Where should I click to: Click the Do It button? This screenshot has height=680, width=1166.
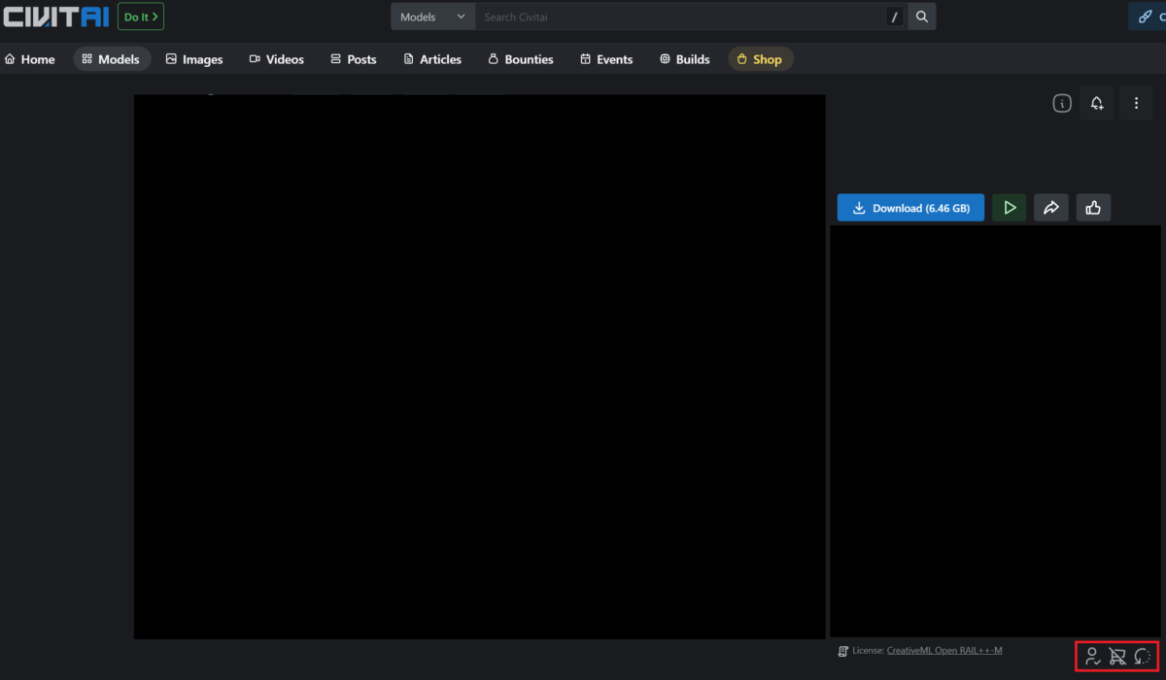point(140,16)
